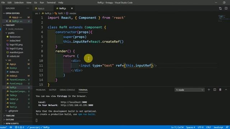Open network URL 192.168.43.195:3000 in terminal
The height and width of the screenshot is (129, 230).
(77, 105)
